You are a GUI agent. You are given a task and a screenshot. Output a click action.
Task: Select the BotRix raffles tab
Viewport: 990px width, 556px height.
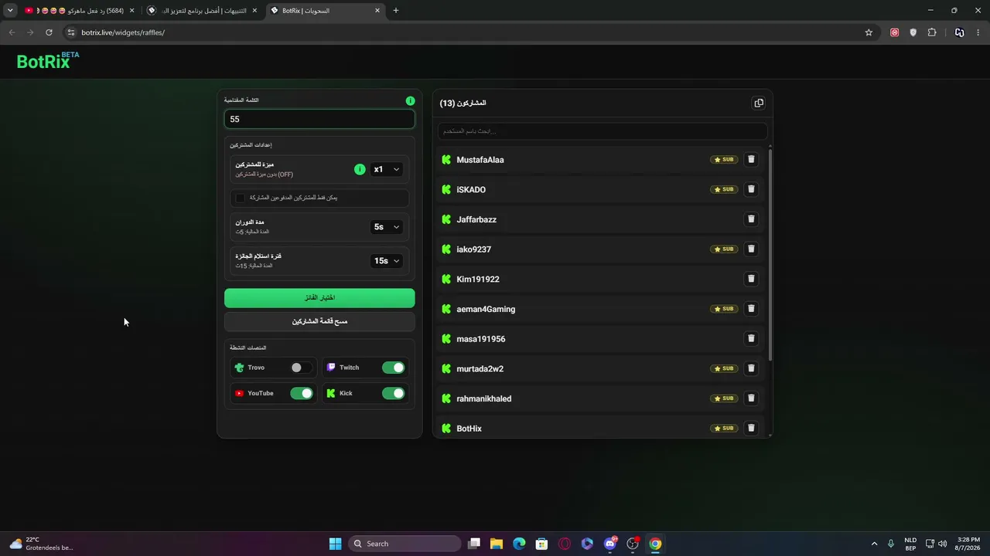325,11
